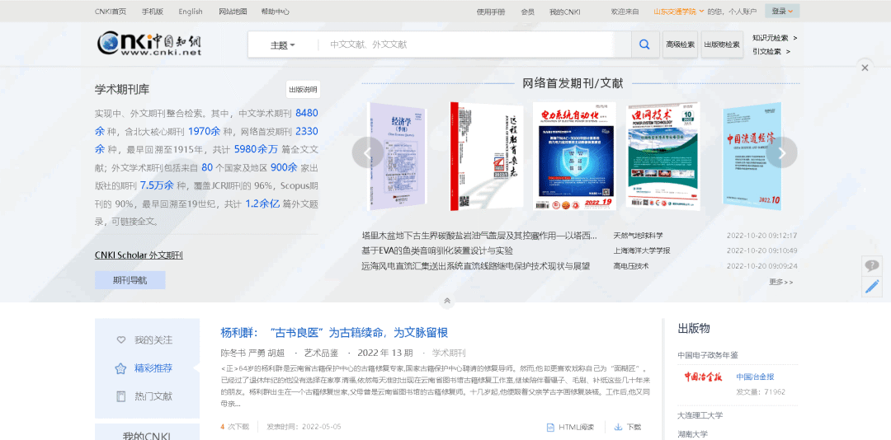
Task: Click the 1.2余亿 foreign records count
Action: point(262,204)
